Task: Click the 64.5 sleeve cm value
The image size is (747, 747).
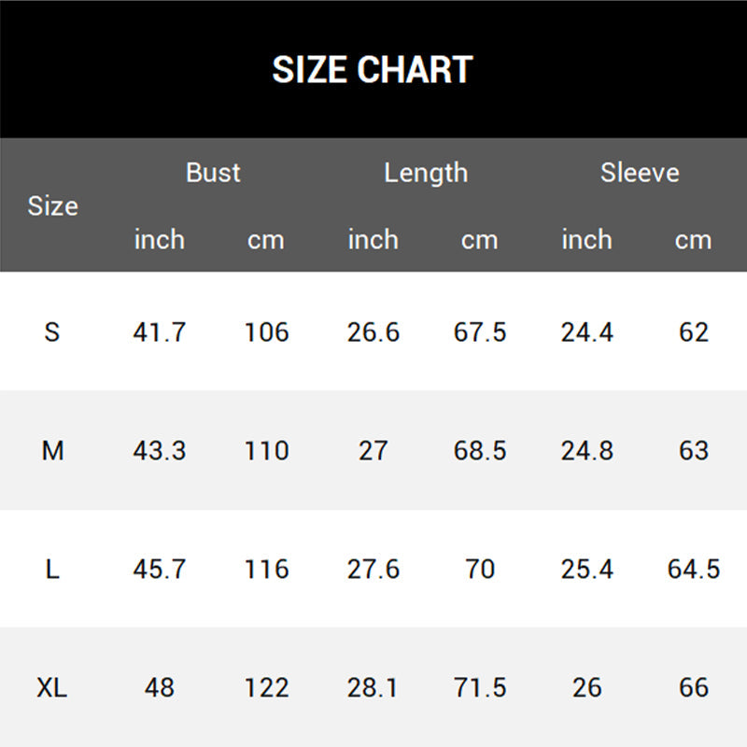Action: (x=694, y=569)
